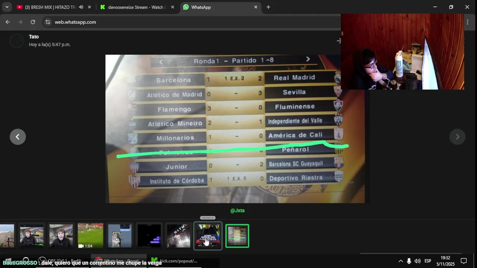Click the Ronda1 next arrow in image

pyautogui.click(x=308, y=59)
